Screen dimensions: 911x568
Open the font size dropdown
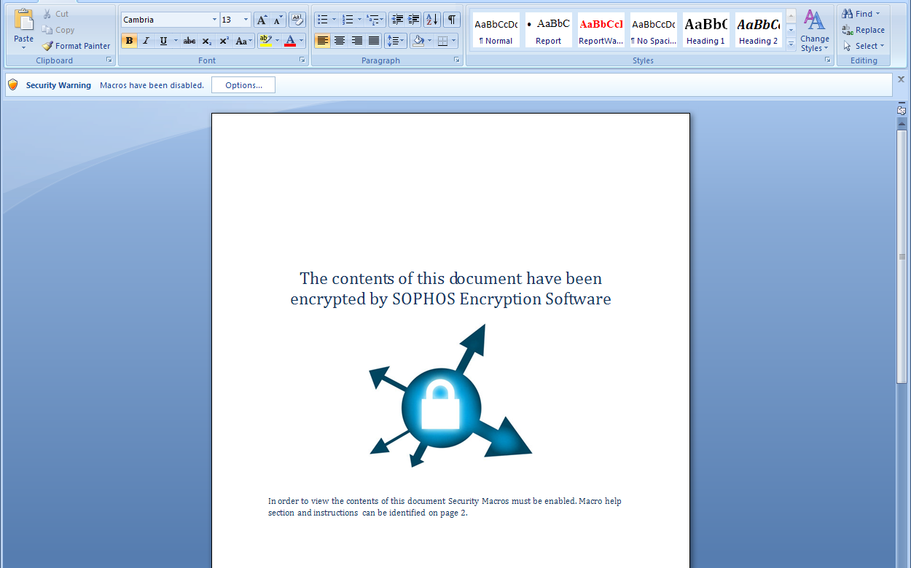coord(246,20)
